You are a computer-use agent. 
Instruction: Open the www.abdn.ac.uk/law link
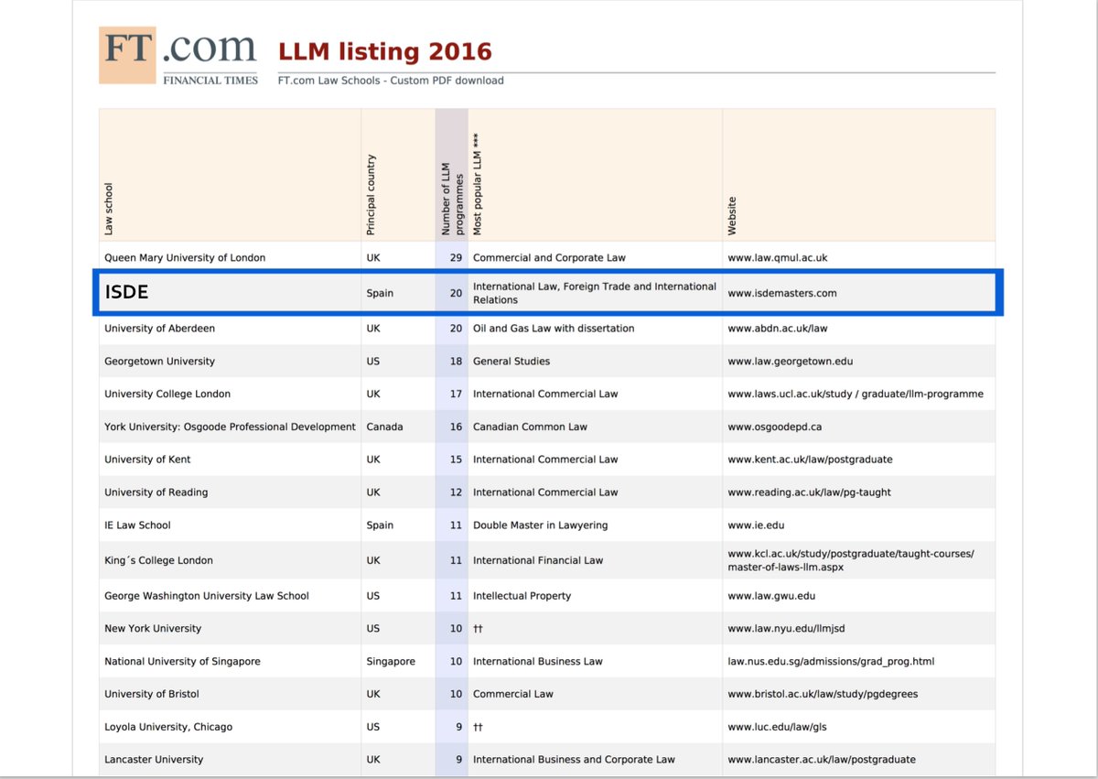click(x=778, y=328)
